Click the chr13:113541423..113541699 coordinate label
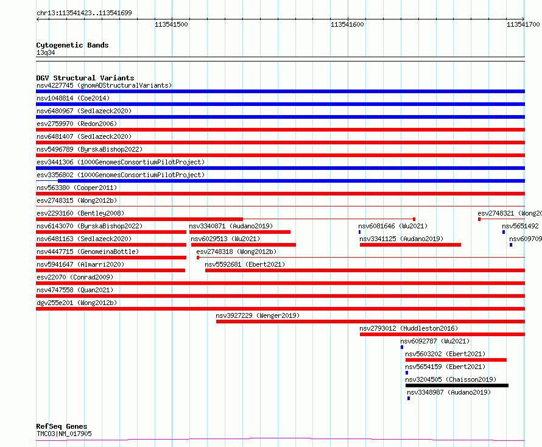This screenshot has height=447, width=542. coord(84,13)
